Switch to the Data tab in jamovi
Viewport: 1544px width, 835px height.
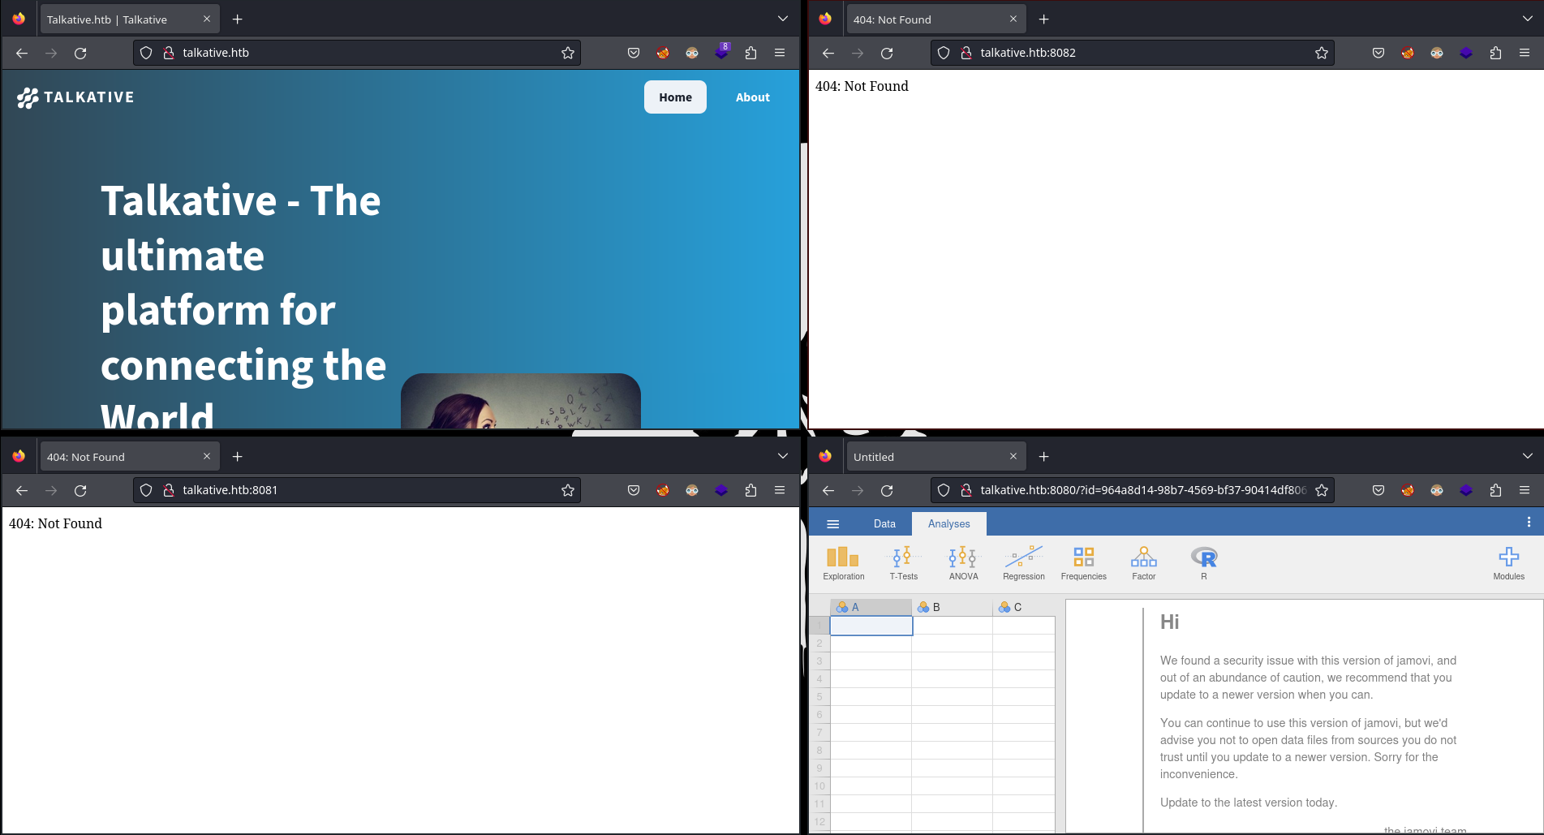884,524
